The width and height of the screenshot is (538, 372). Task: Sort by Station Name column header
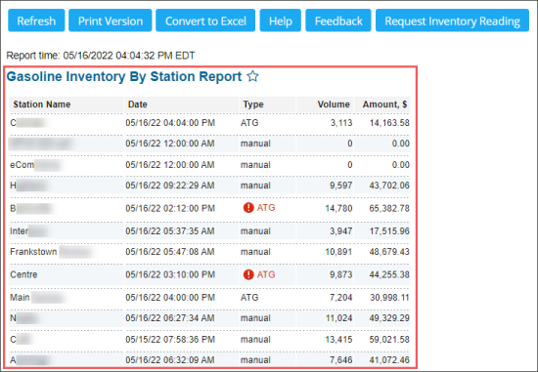coord(42,104)
